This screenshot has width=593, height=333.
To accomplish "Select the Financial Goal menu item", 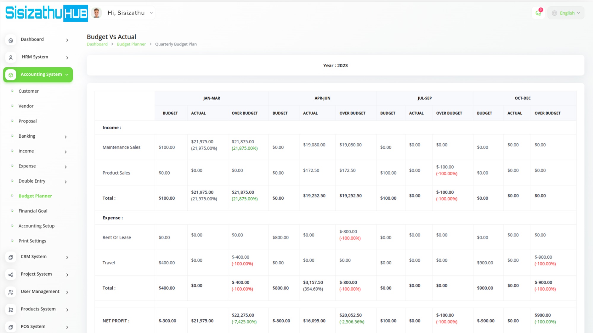I will tap(33, 211).
